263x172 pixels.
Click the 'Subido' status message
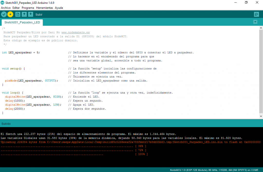[6, 124]
